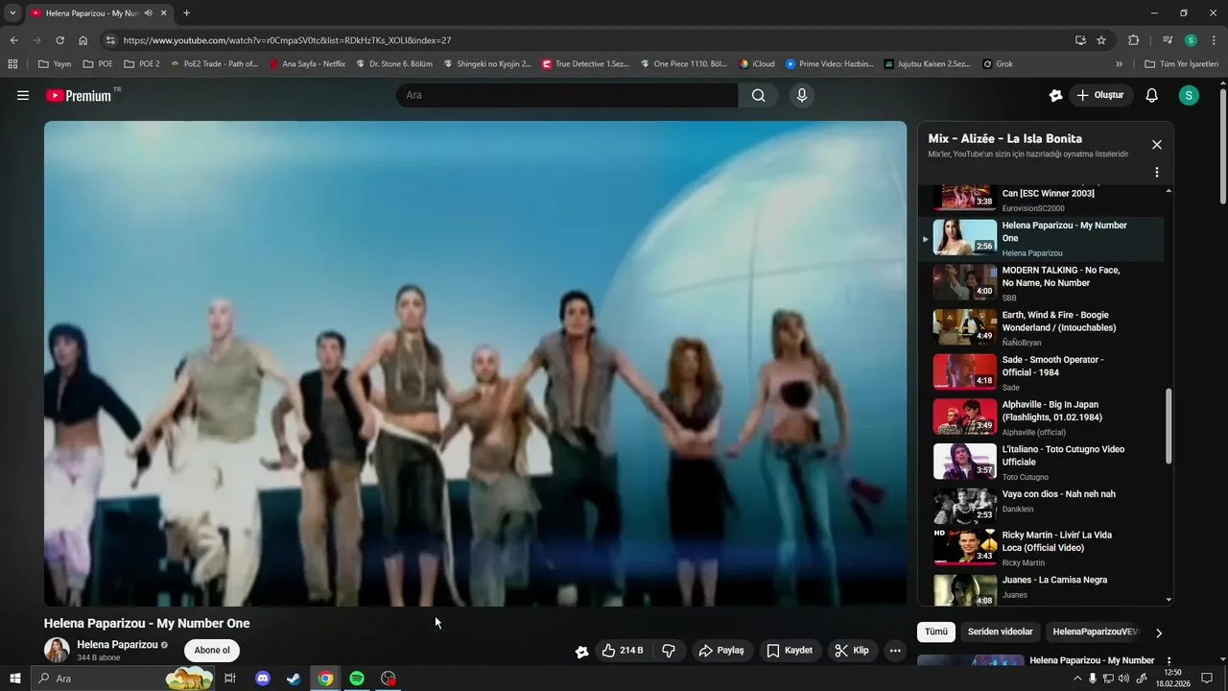
Task: Click the sparkle icon left of like
Action: coord(581,652)
